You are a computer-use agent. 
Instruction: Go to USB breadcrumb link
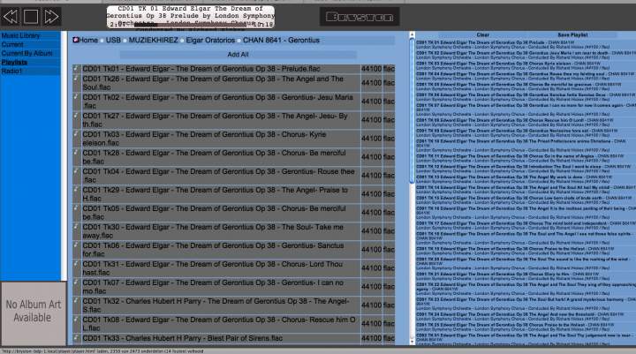(113, 40)
